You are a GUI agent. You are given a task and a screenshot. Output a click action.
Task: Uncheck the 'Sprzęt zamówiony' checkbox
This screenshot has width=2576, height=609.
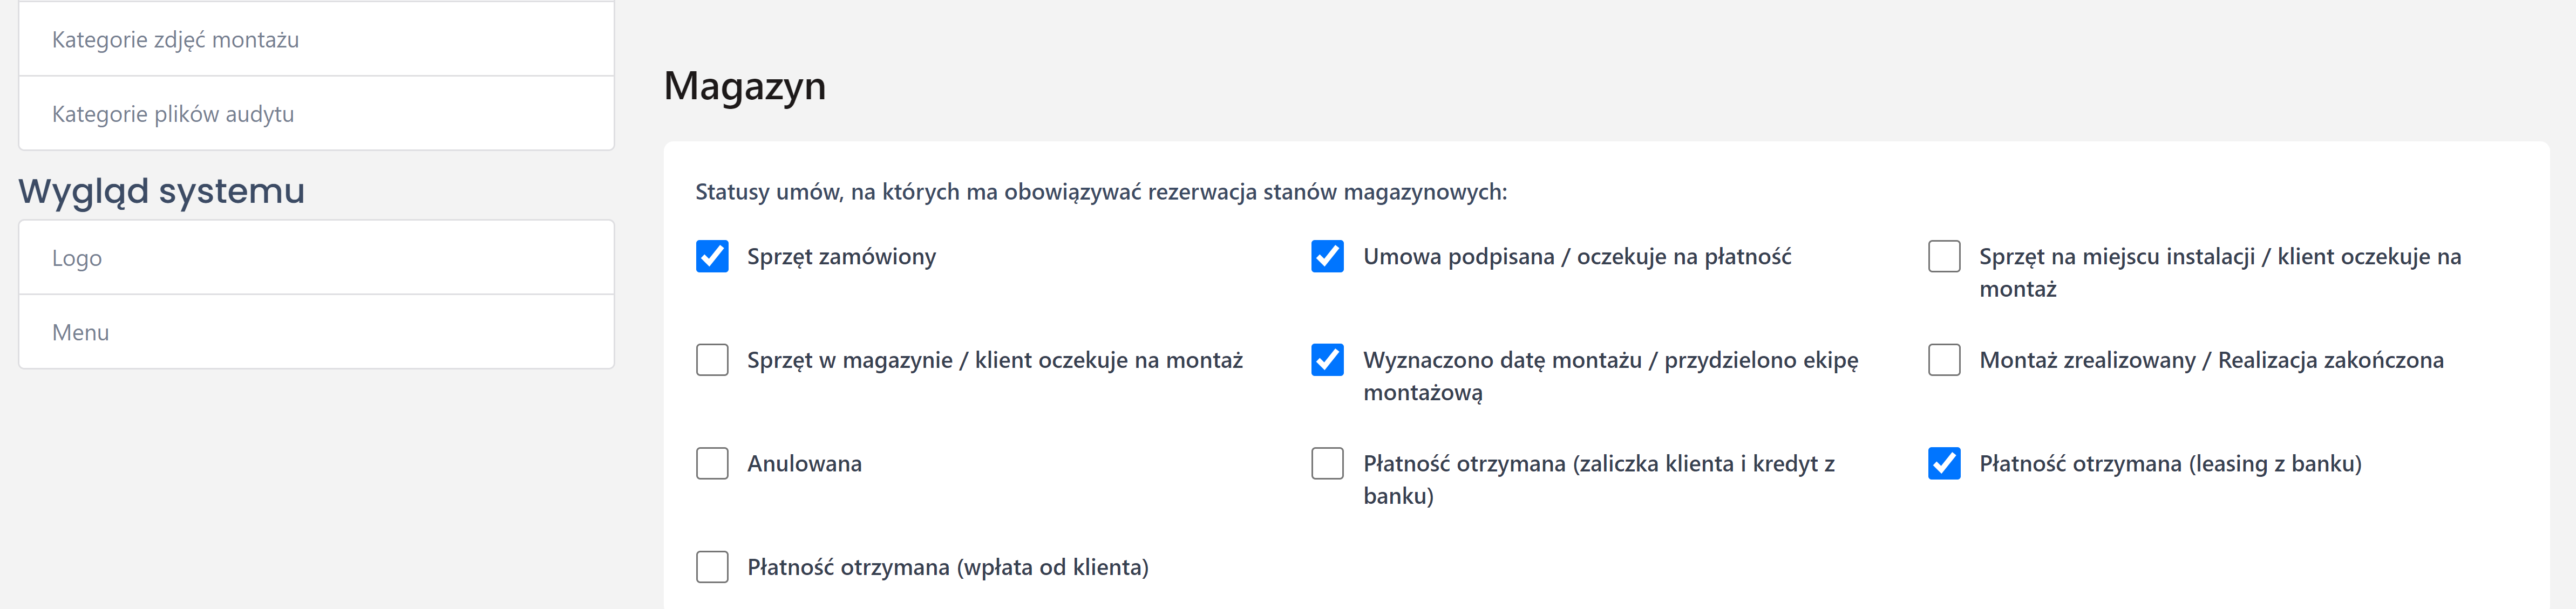click(712, 257)
